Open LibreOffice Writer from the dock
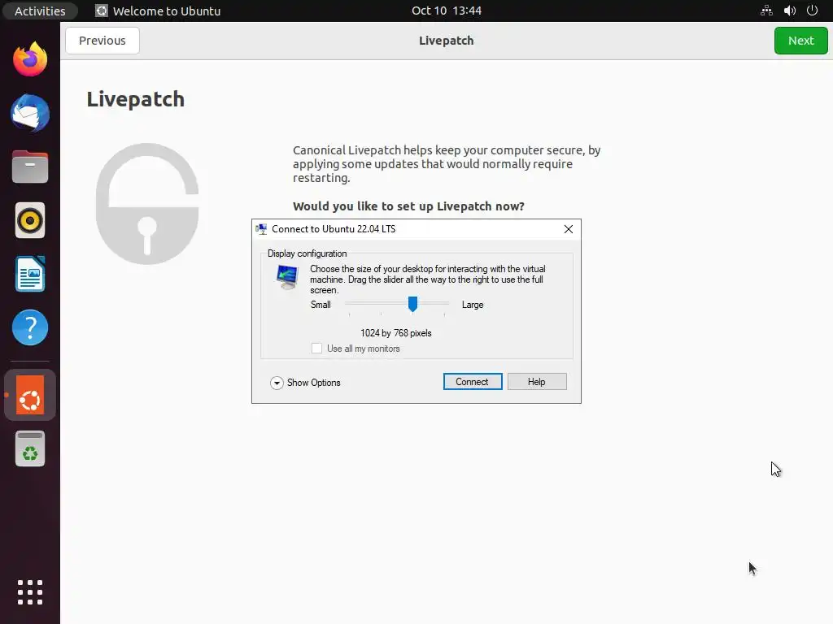Screen dimensions: 833x624 (30, 274)
